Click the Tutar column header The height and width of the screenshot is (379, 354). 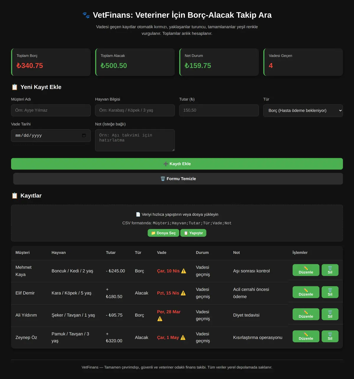[x=111, y=253]
